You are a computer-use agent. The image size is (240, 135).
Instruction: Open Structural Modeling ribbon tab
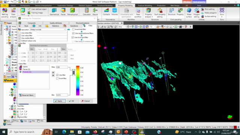coord(105,6)
